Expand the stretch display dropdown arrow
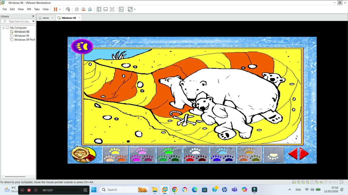 (x=135, y=9)
